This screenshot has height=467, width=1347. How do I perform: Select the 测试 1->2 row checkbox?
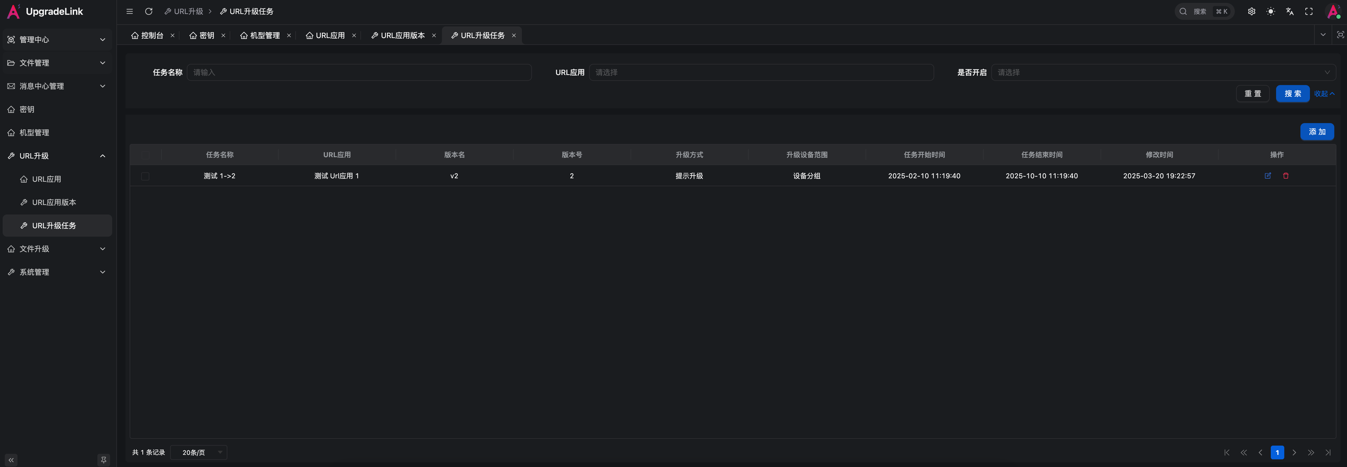[x=145, y=176]
